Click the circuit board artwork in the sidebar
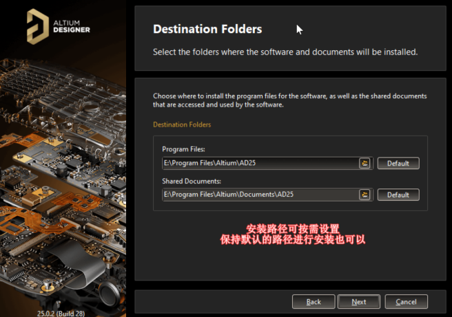Screen dimensions: 452x317 click(62, 172)
